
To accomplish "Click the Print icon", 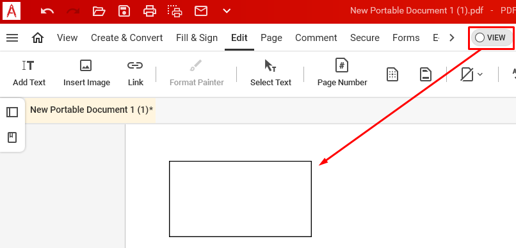I will click(x=150, y=11).
